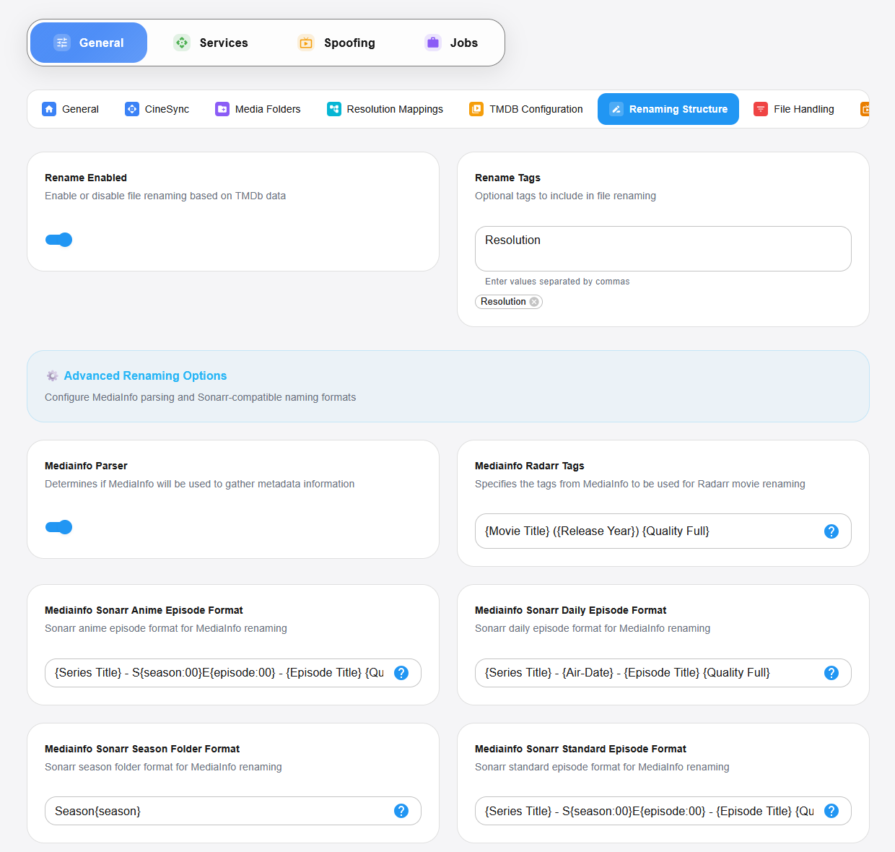Viewport: 895px width, 852px height.
Task: Click help icon for Sonarr Anime Episode Format
Action: [x=401, y=673]
